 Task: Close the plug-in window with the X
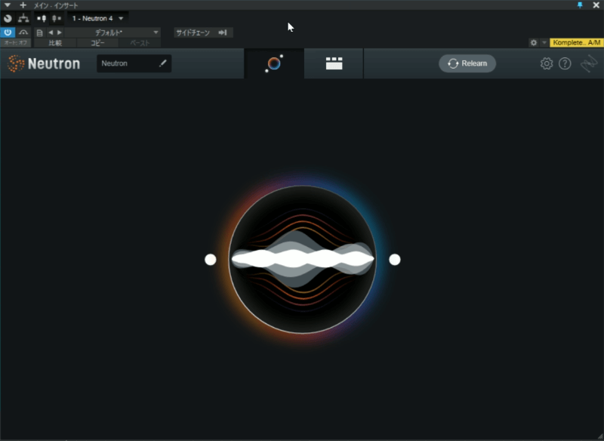point(596,5)
